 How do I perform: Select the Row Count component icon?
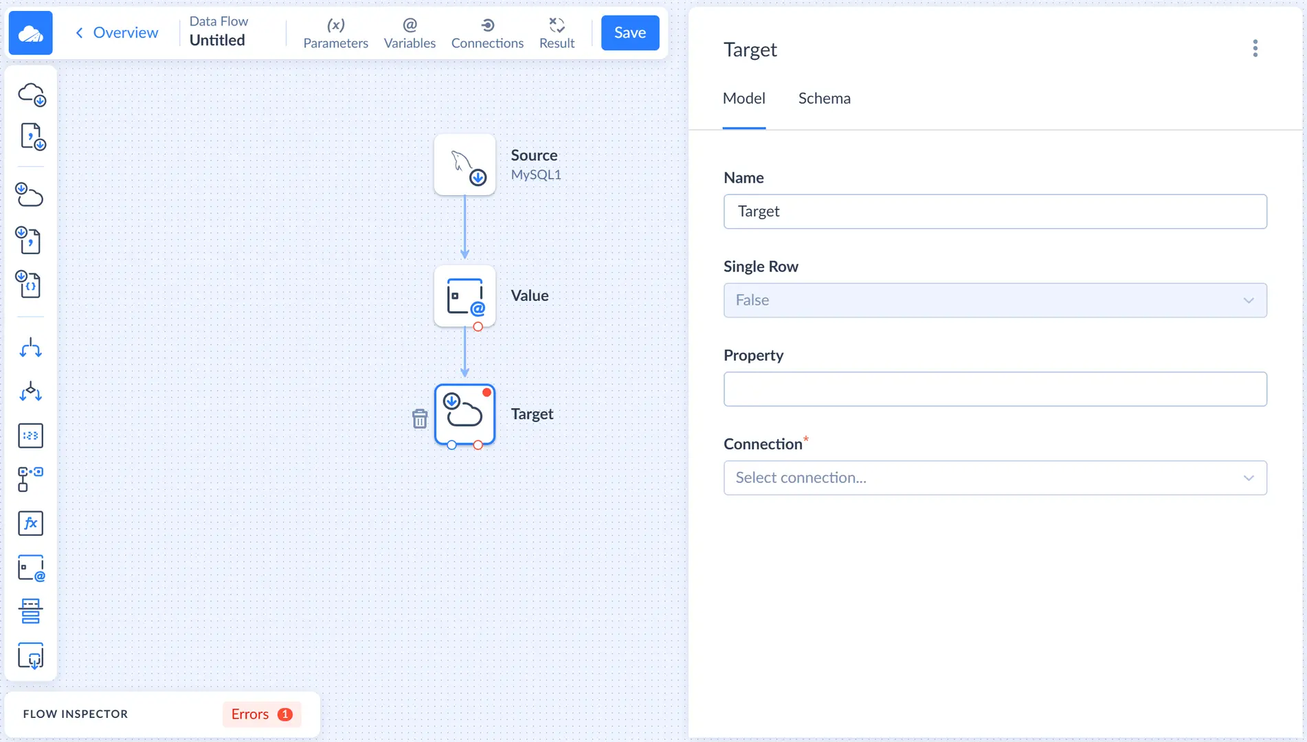click(x=30, y=436)
